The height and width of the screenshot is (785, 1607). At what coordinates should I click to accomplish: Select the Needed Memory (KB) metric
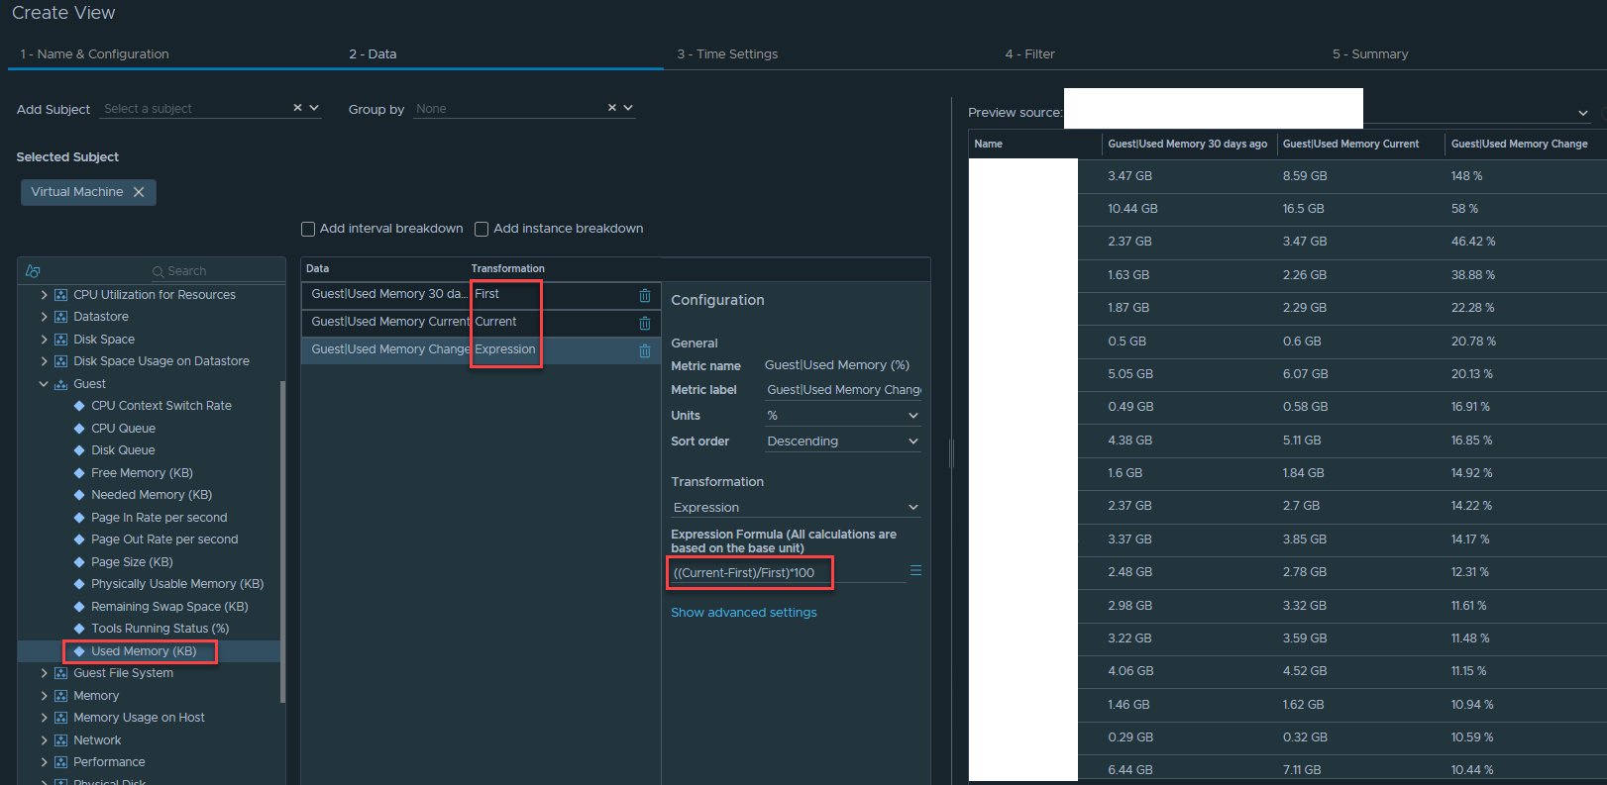(152, 495)
